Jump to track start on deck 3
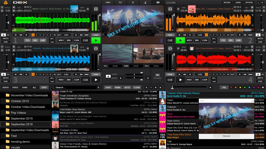 coord(15,74)
